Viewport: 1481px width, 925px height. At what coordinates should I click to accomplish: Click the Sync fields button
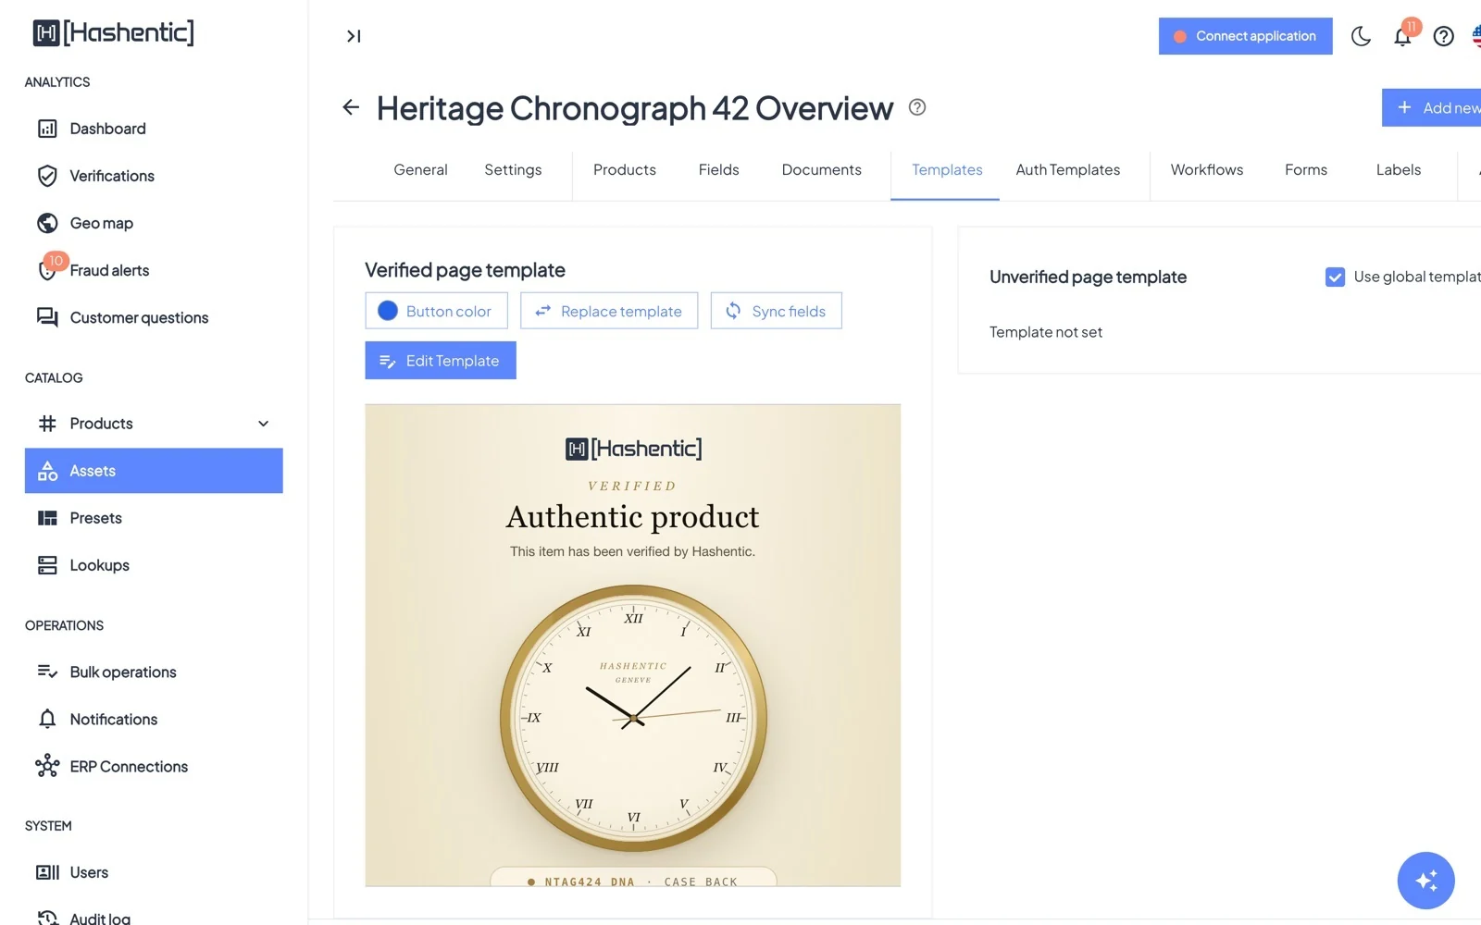(x=776, y=311)
